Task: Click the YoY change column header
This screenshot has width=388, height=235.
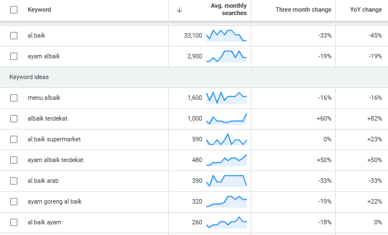Action: tap(365, 10)
